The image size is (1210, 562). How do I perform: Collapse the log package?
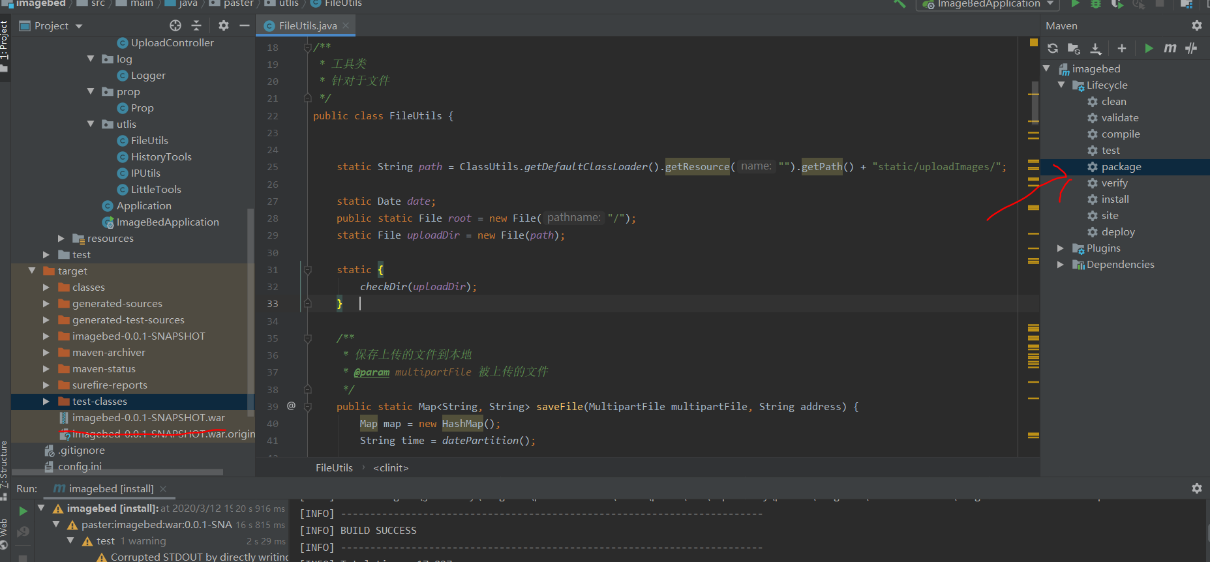point(91,59)
